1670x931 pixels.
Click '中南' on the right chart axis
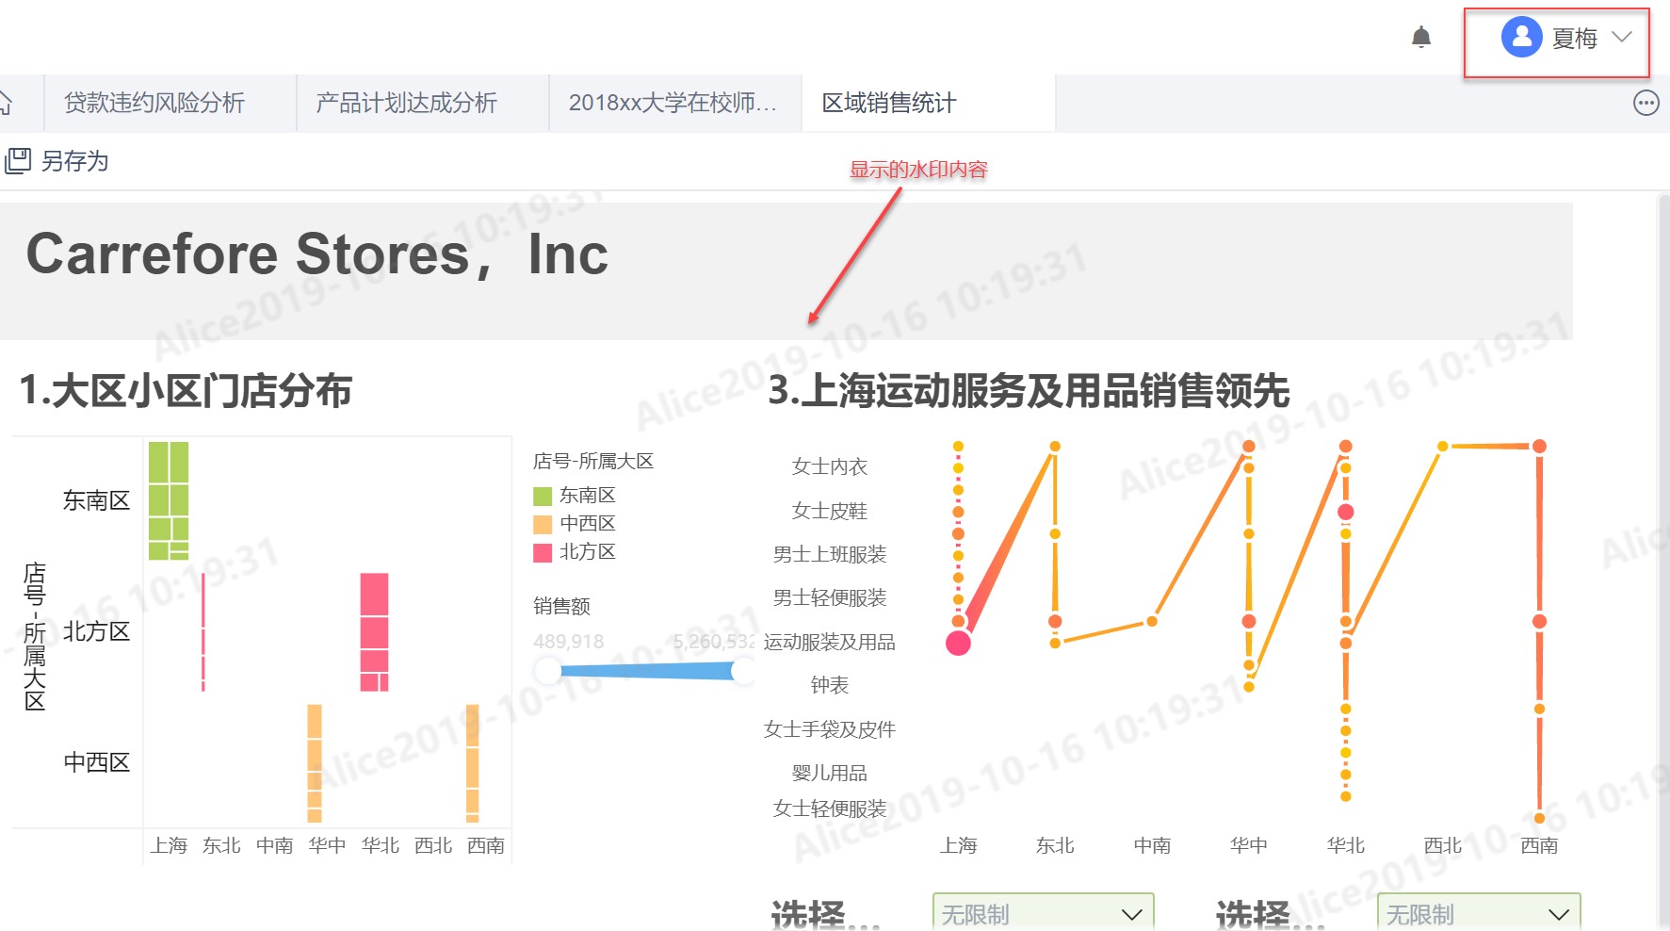1152,845
